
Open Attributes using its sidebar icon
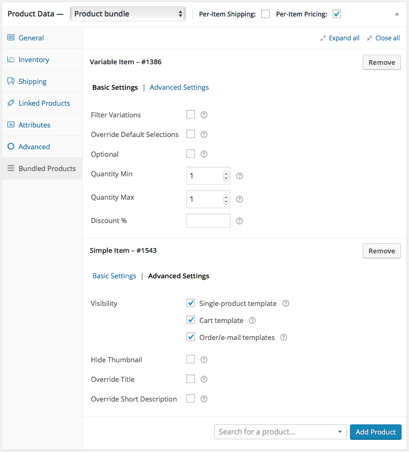(x=11, y=125)
